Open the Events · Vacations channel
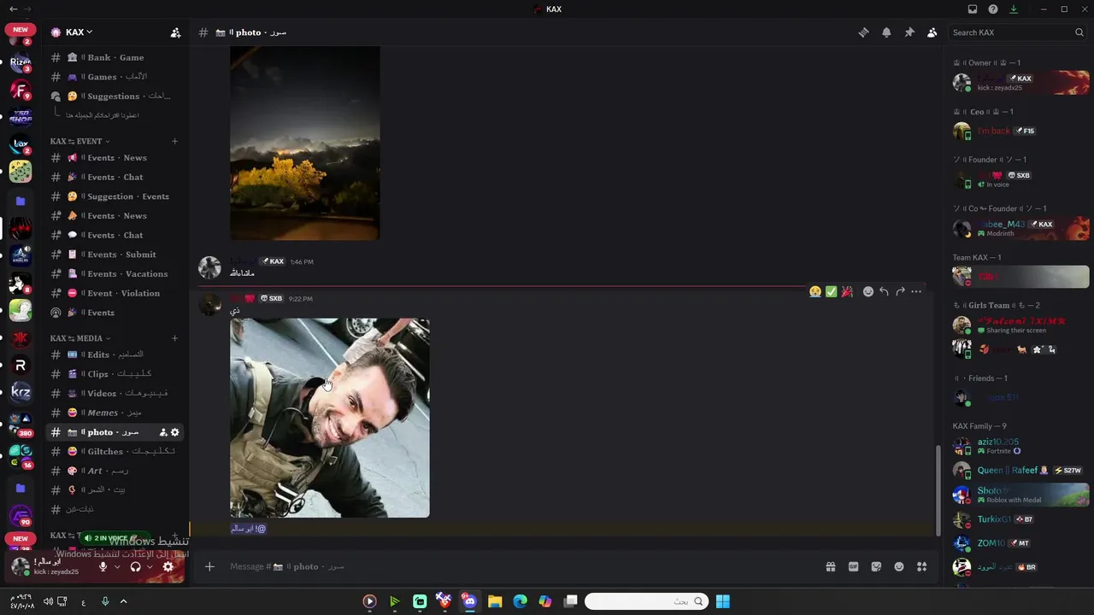Image resolution: width=1094 pixels, height=615 pixels. (x=115, y=274)
